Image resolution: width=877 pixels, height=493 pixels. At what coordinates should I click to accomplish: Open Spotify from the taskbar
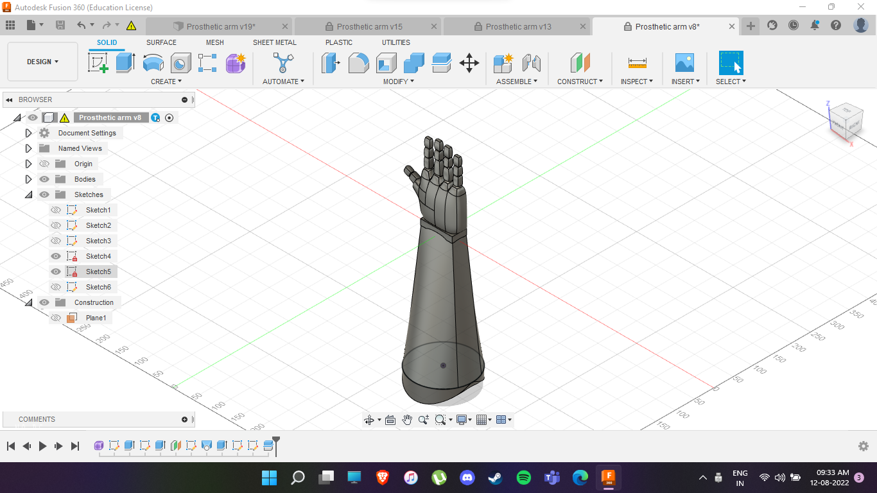[x=524, y=478]
